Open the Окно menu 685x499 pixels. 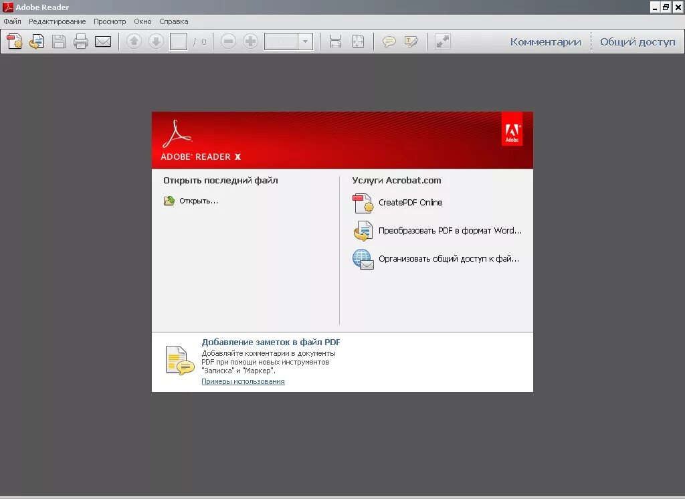point(143,21)
